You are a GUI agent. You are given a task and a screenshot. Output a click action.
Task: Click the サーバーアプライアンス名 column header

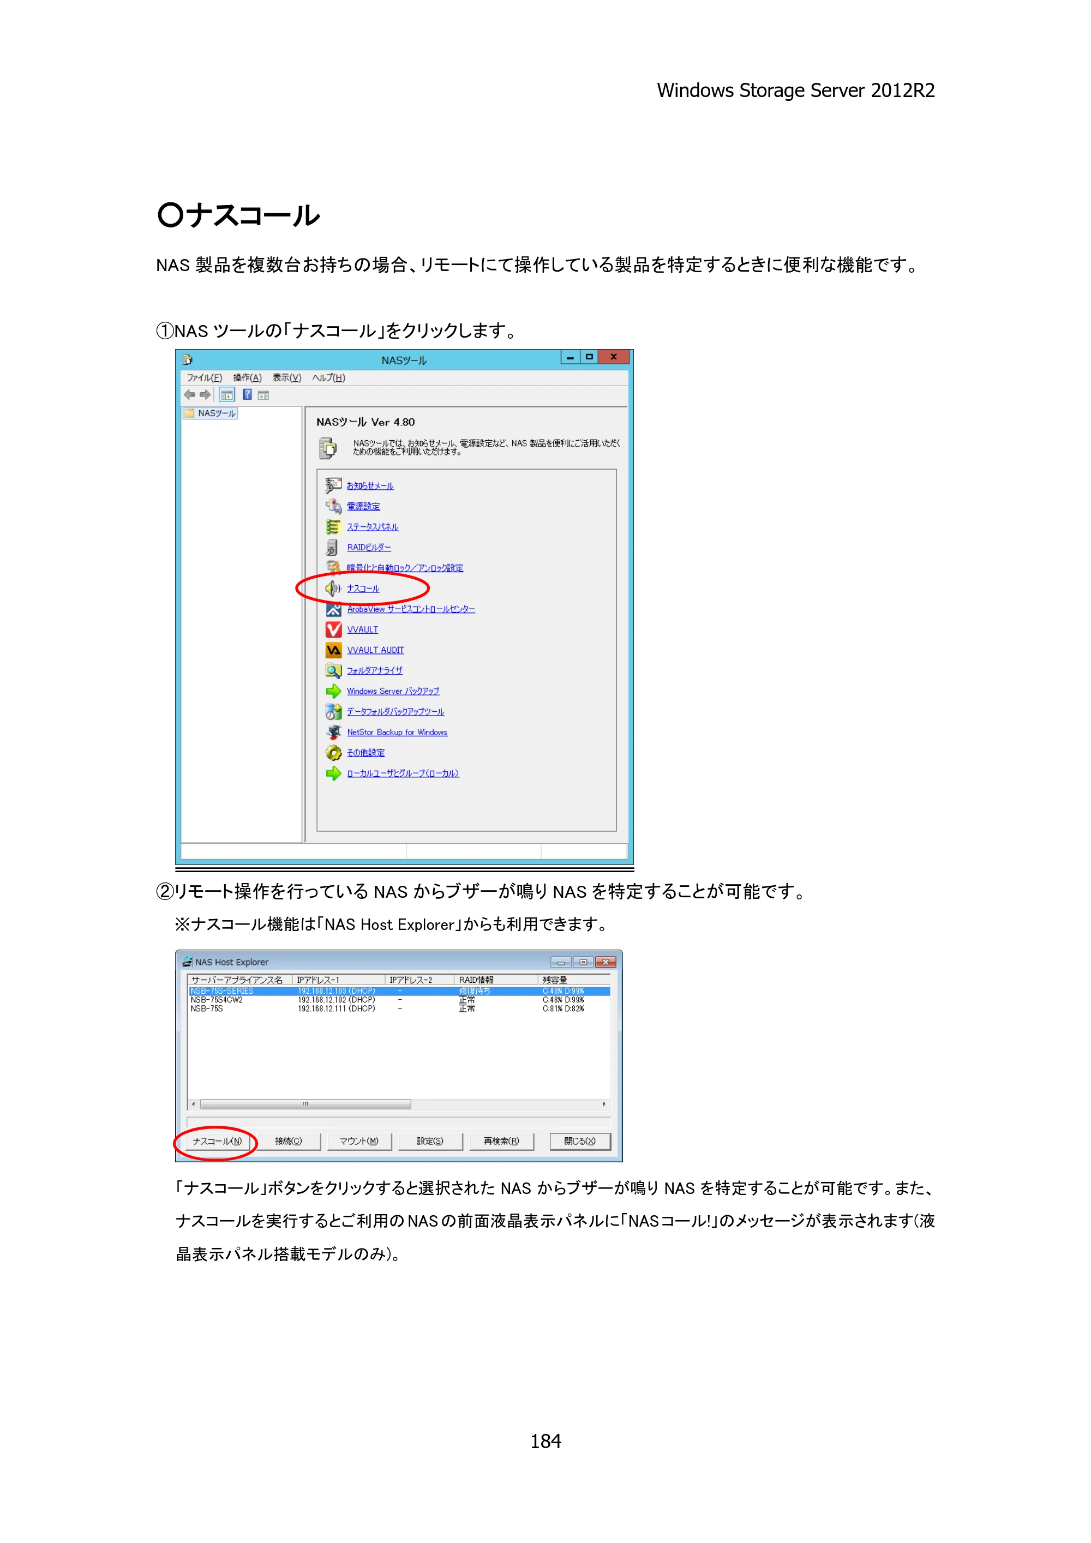click(x=241, y=980)
